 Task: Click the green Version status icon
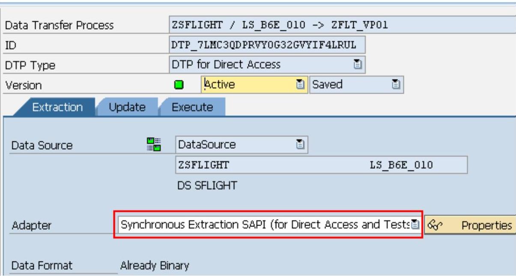tap(177, 85)
